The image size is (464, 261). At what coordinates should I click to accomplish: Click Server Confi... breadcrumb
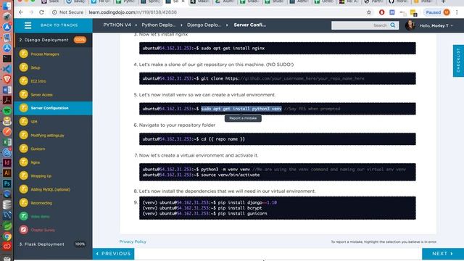[249, 25]
